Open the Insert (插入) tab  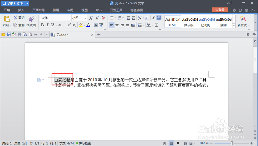(x=21, y=10)
